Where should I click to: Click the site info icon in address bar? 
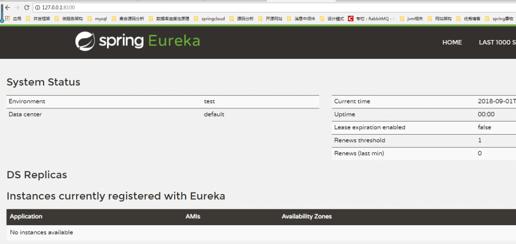[x=37, y=7]
